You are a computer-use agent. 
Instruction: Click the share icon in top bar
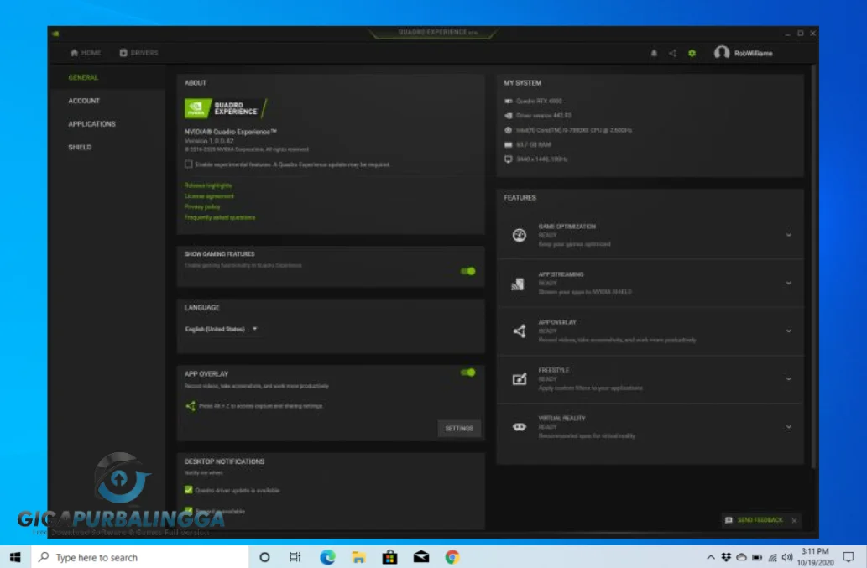(x=672, y=53)
